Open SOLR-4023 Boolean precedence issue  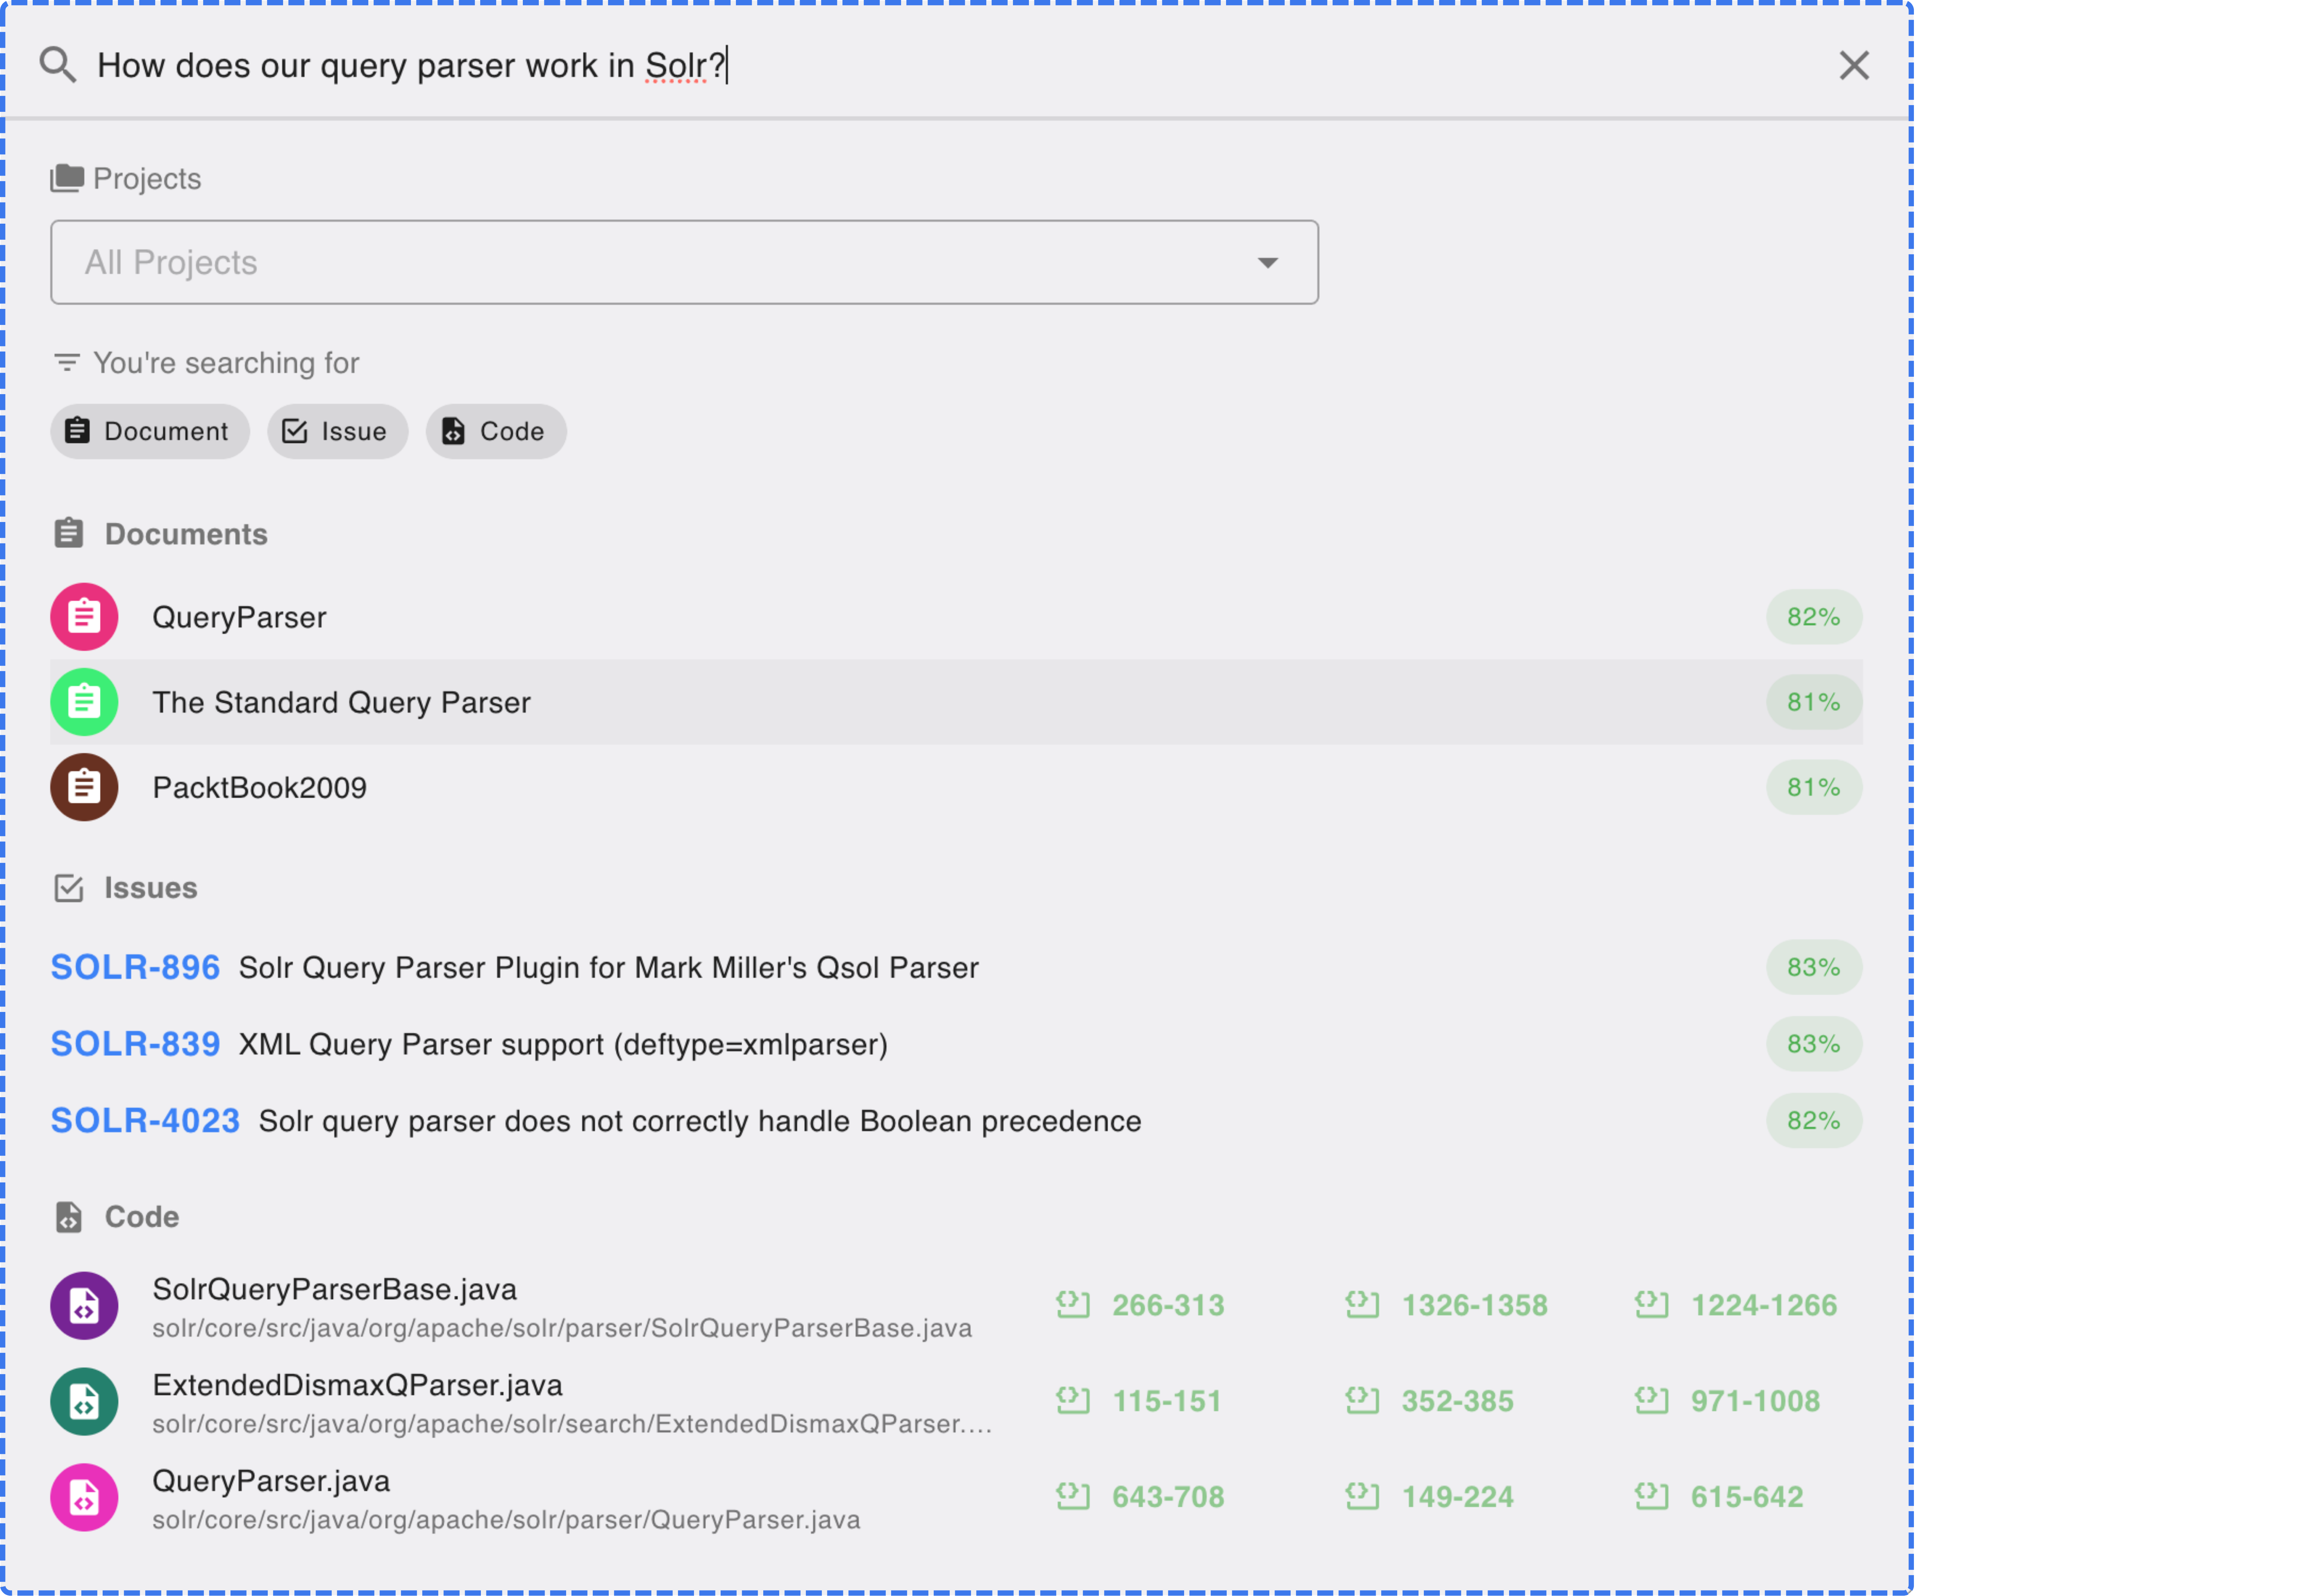[x=145, y=1120]
